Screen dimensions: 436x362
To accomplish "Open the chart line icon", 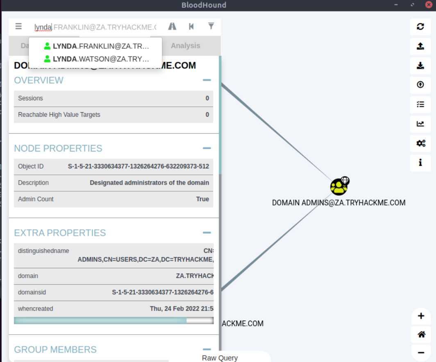I will (420, 124).
